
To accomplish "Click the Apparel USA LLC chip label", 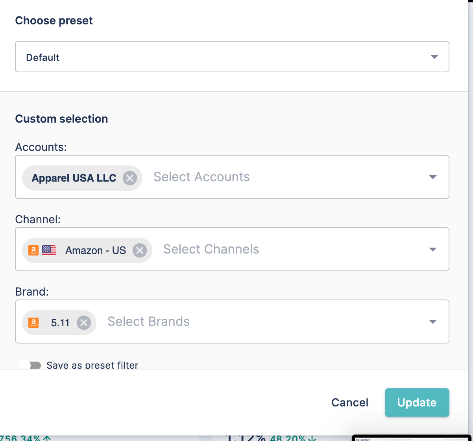I will point(74,178).
